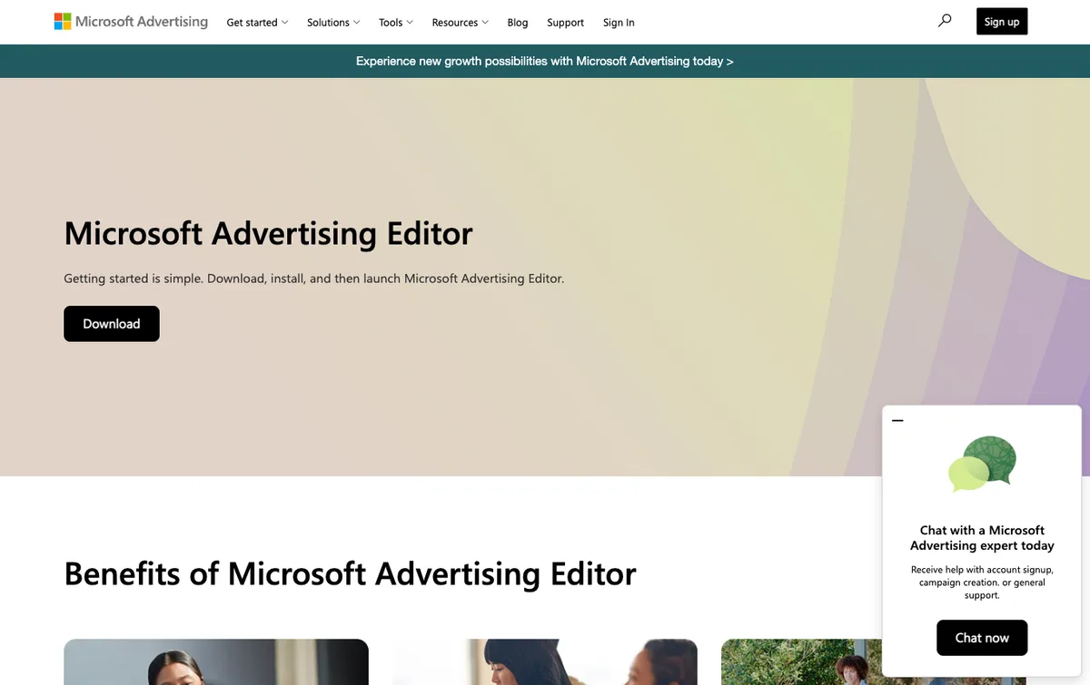Go to the Blog page
Image resolution: width=1090 pixels, height=685 pixels.
point(518,23)
